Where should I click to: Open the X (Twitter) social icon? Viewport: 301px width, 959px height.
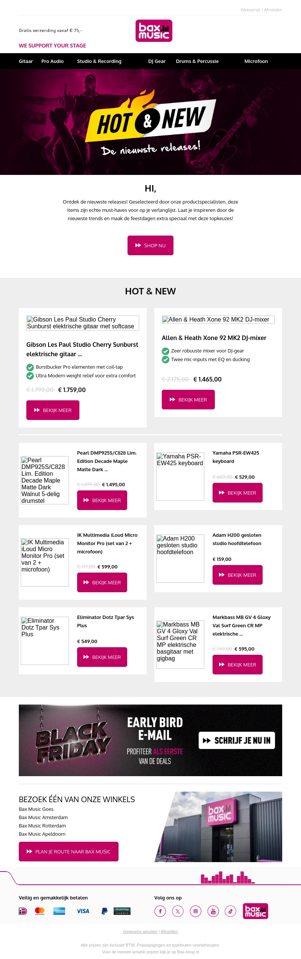coord(178,911)
